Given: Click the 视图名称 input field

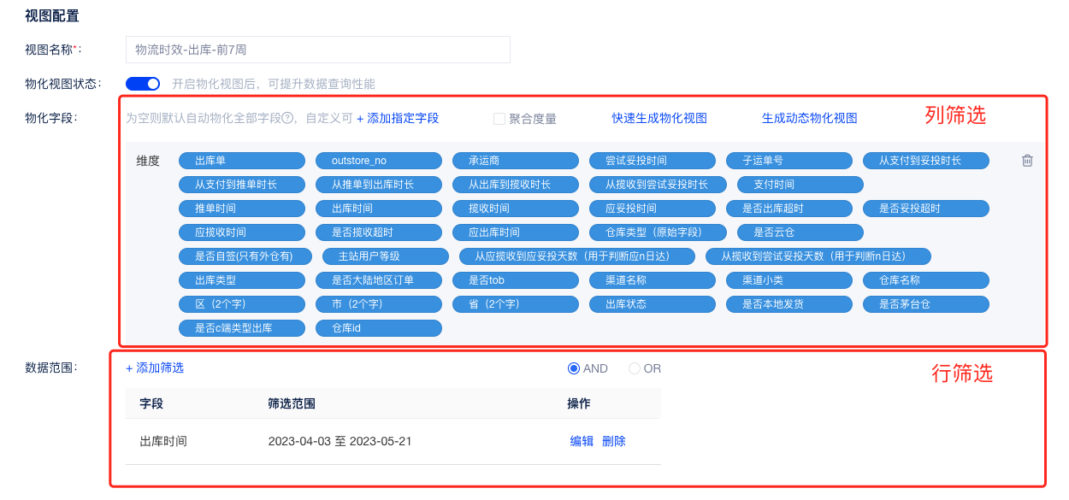Looking at the screenshot, I should (317, 50).
